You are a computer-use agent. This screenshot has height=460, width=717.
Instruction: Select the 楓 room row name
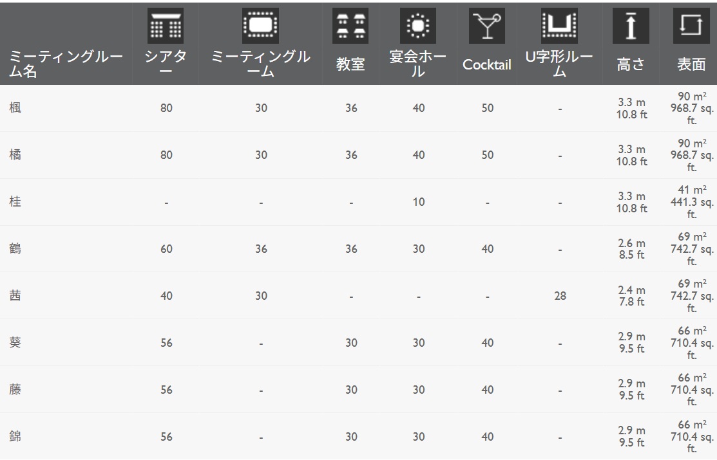(15, 108)
